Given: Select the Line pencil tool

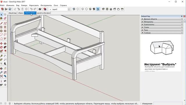Looking at the screenshot, I should [x=1, y=23].
